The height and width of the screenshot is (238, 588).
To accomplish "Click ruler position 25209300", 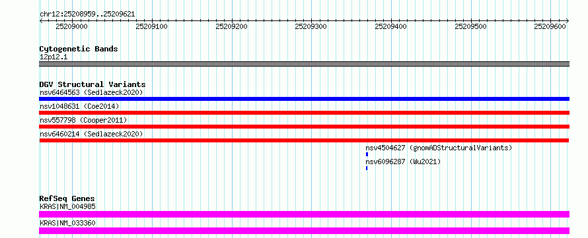I will [311, 26].
